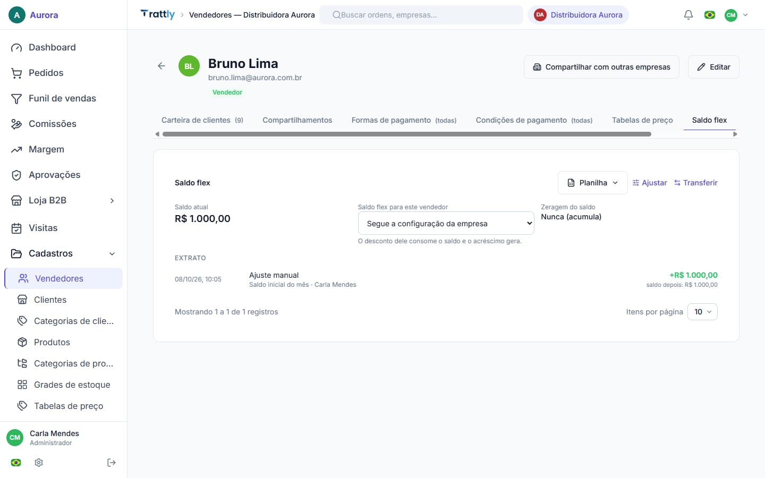Switch to Carteira de clientes tab
765x478 pixels.
(x=202, y=120)
